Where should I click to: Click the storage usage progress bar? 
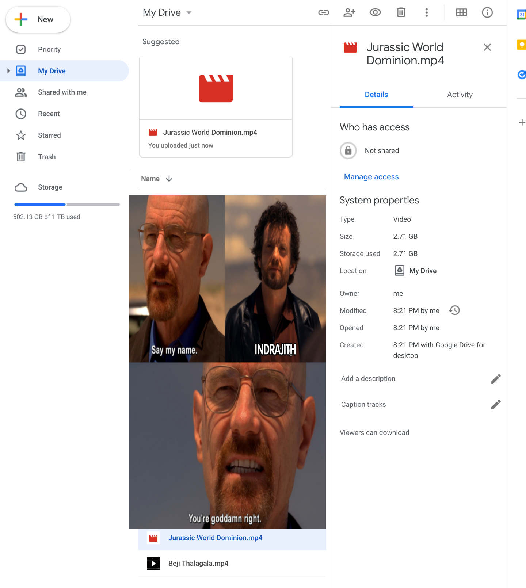67,205
